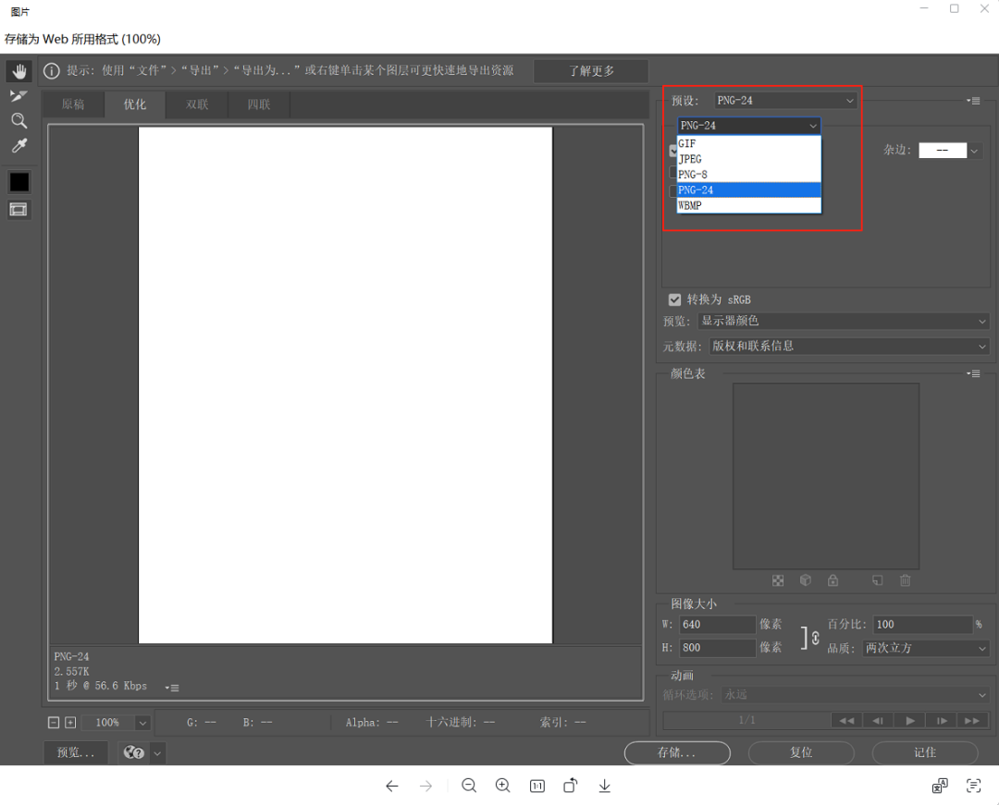
Task: Delete color using trash icon
Action: point(905,580)
